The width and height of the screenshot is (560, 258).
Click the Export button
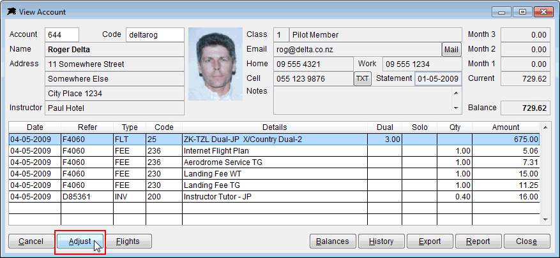click(430, 241)
